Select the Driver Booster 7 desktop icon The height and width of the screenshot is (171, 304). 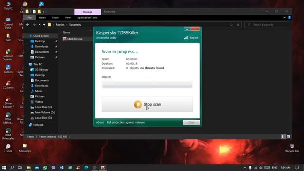click(x=8, y=103)
